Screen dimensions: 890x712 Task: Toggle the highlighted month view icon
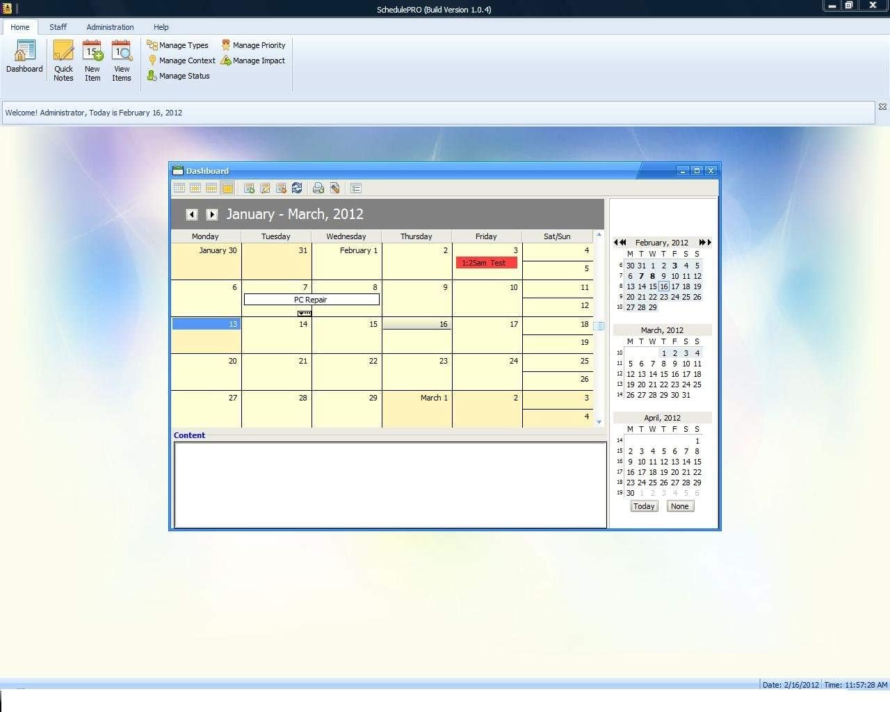pos(227,188)
